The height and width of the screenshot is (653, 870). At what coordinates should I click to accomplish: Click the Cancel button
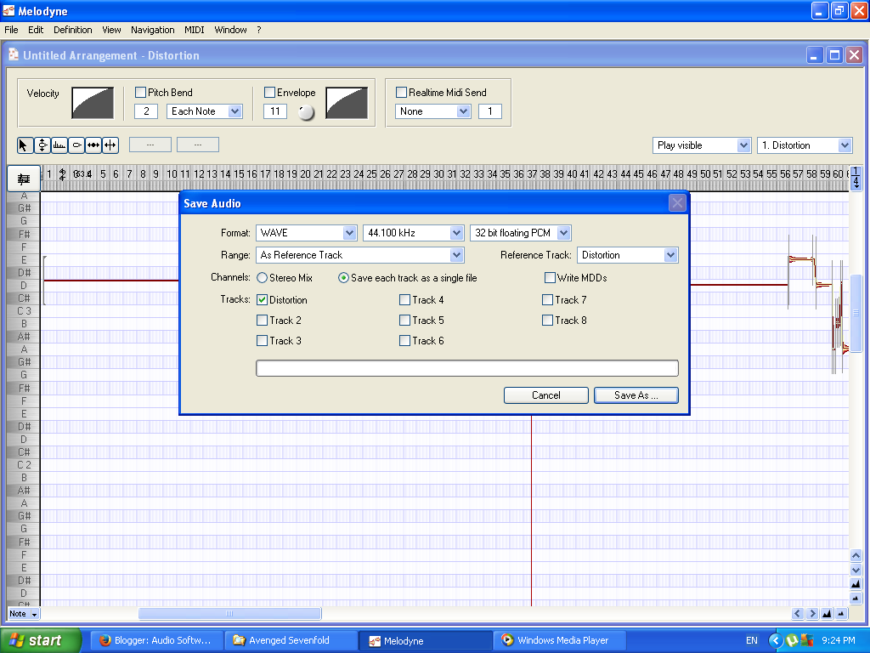tap(546, 395)
